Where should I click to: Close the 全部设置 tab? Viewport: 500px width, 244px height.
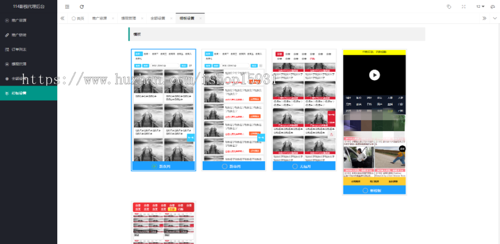[171, 18]
